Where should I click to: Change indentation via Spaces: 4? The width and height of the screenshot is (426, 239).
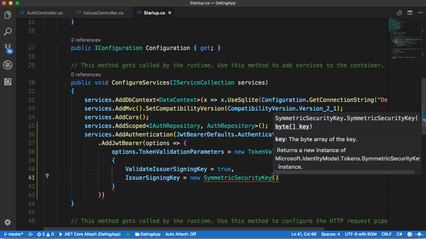(330, 234)
